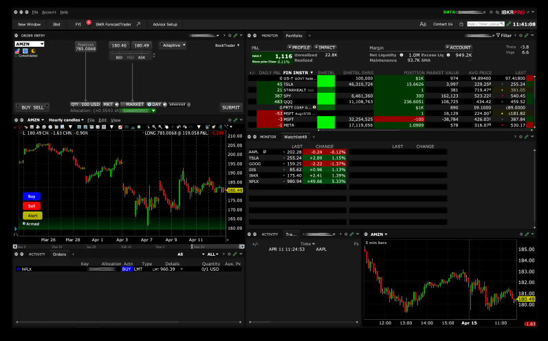The height and width of the screenshot is (341, 548).
Task: Open the File menu in the title bar
Action: 35,12
